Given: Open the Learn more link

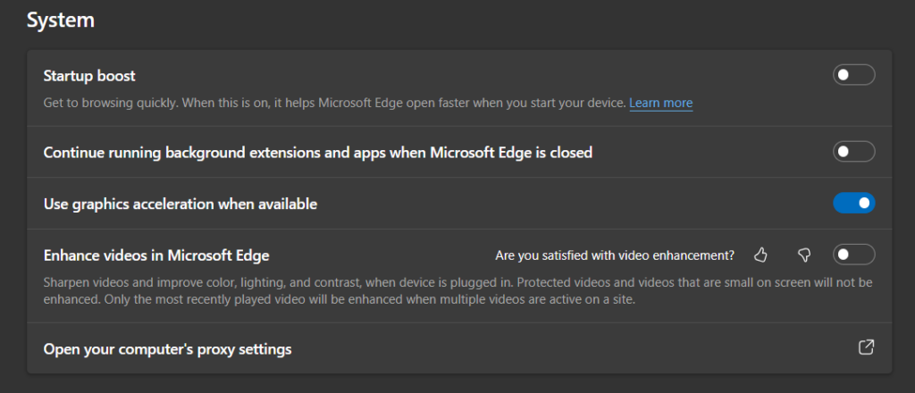Looking at the screenshot, I should [660, 104].
